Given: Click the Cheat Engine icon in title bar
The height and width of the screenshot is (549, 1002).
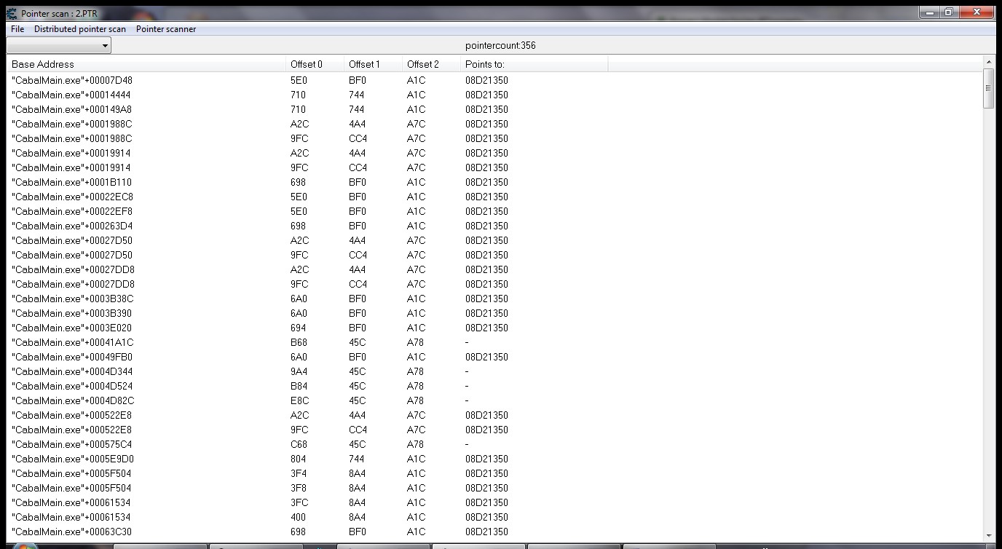Looking at the screenshot, I should (x=12, y=13).
